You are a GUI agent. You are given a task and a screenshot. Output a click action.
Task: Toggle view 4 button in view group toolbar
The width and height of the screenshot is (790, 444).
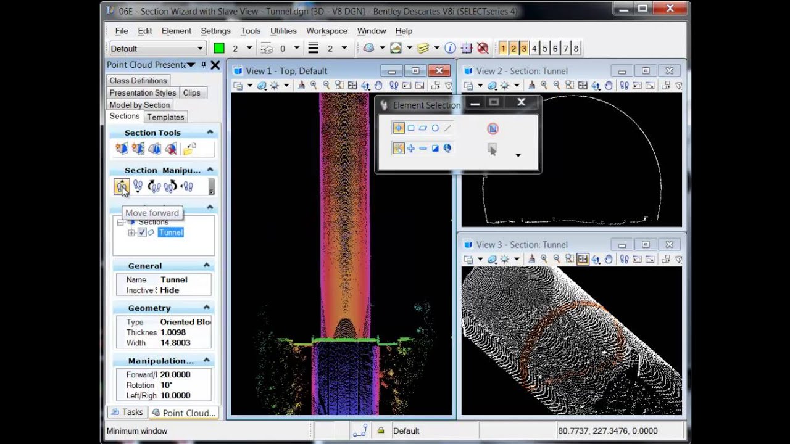(534, 48)
